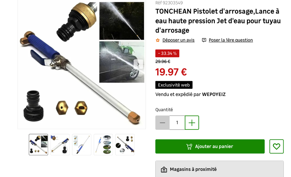291x177 pixels.
Task: Open the Poser la 1ère question link
Action: pyautogui.click(x=231, y=40)
